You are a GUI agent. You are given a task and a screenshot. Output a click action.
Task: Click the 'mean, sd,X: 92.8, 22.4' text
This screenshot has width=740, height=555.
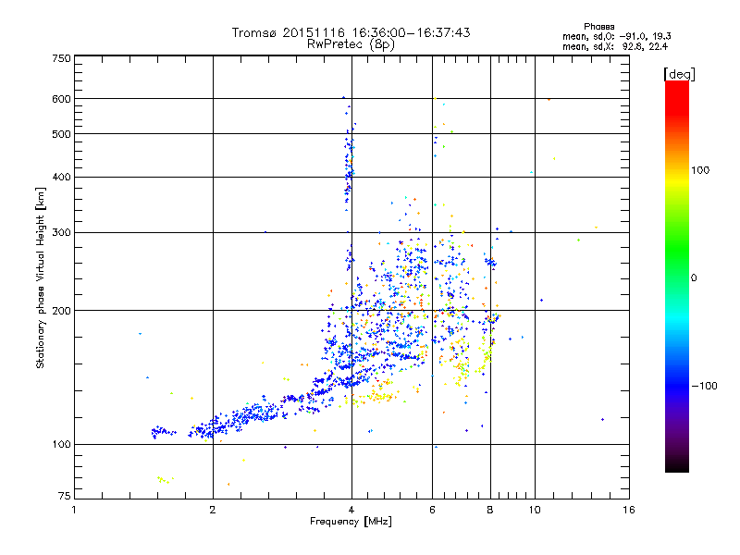tap(615, 46)
